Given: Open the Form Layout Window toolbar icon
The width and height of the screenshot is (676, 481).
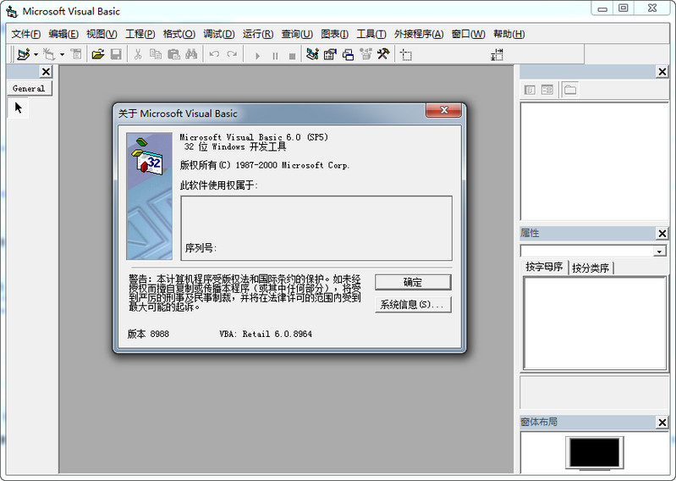Looking at the screenshot, I should tap(348, 55).
